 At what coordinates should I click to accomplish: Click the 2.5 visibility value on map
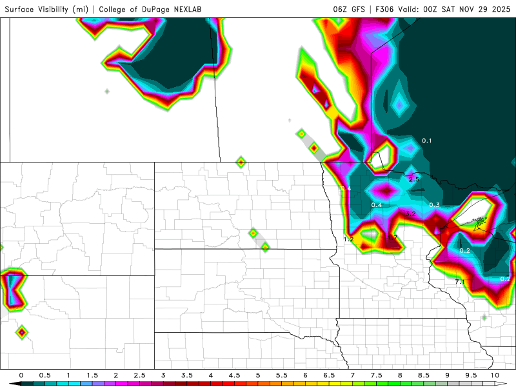(413, 179)
